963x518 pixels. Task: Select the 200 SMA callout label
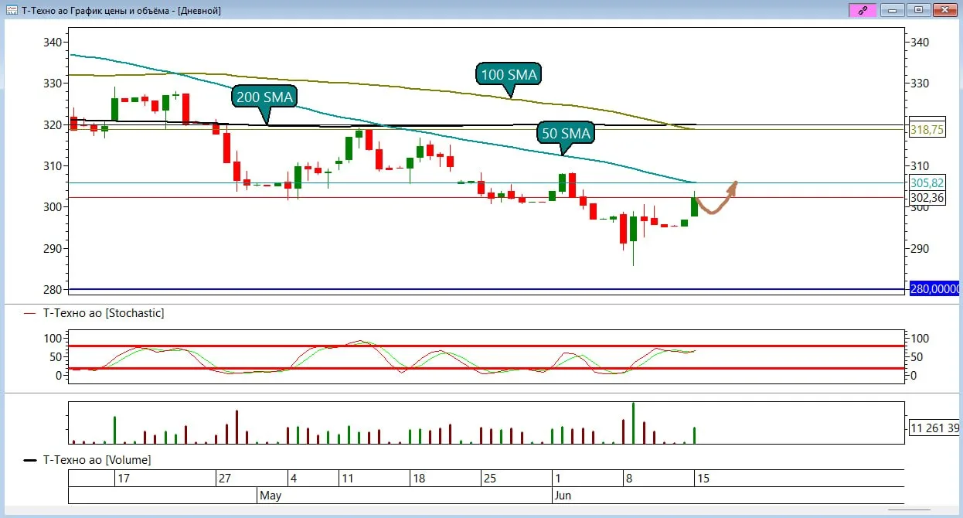coord(263,97)
